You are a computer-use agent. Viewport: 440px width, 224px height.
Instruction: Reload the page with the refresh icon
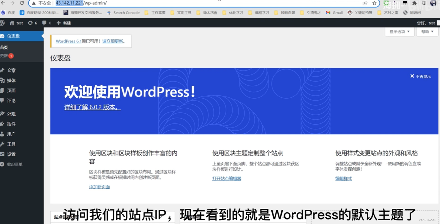point(22,3)
